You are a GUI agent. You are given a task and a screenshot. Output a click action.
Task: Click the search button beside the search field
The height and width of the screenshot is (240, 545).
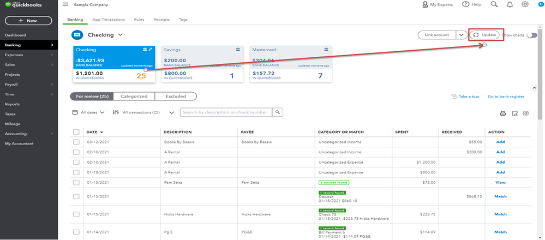[x=277, y=112]
